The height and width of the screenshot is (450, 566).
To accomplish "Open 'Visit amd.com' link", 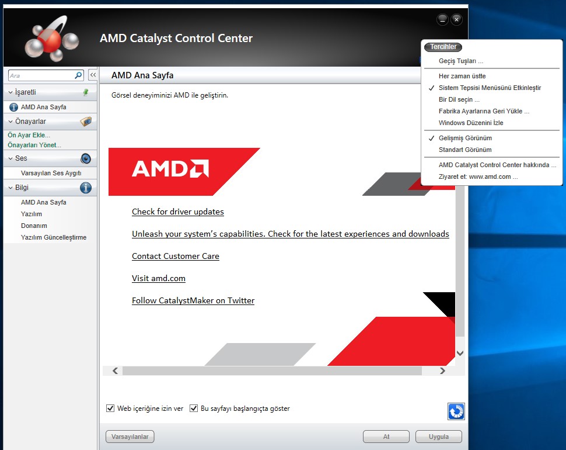I will pyautogui.click(x=159, y=278).
